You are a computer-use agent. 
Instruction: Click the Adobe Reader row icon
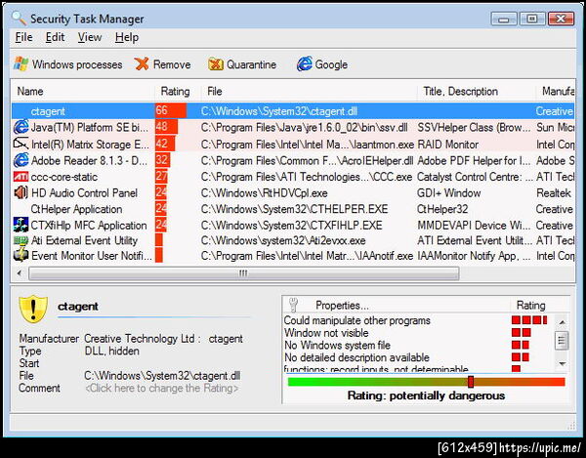coord(21,160)
